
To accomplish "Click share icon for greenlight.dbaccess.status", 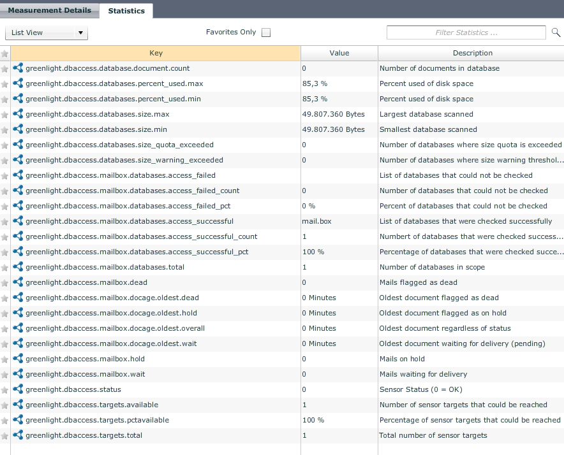I will 18,389.
